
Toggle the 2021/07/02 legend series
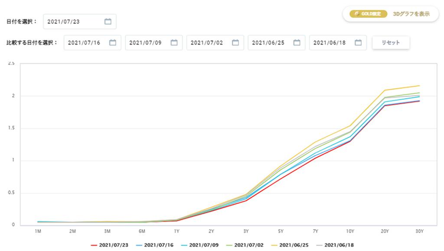[245, 245]
